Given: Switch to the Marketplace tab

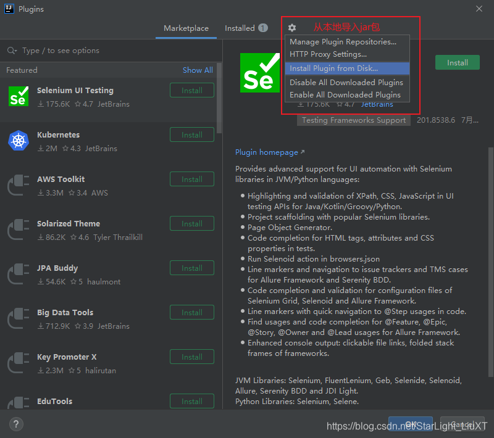Looking at the screenshot, I should pos(186,28).
